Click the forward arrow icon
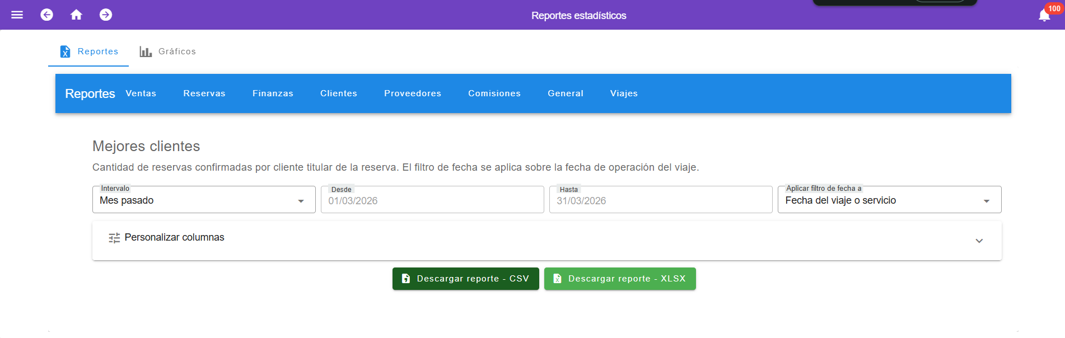This screenshot has height=338, width=1065. 106,15
